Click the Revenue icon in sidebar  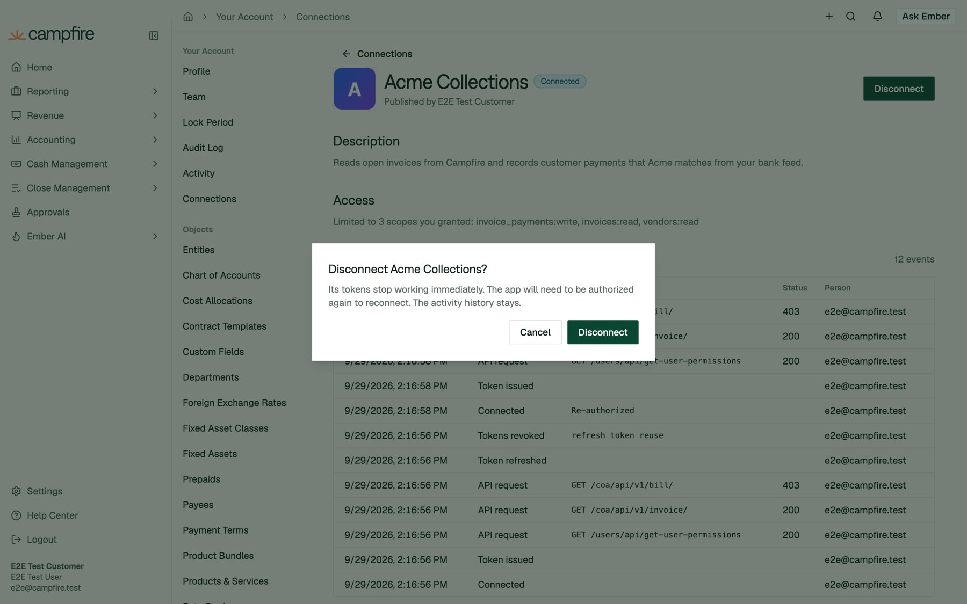click(x=16, y=115)
